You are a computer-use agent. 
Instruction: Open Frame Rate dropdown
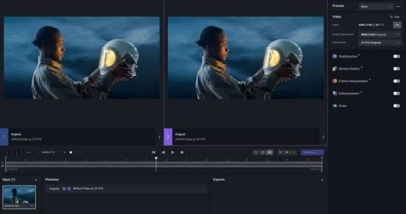tap(380, 43)
